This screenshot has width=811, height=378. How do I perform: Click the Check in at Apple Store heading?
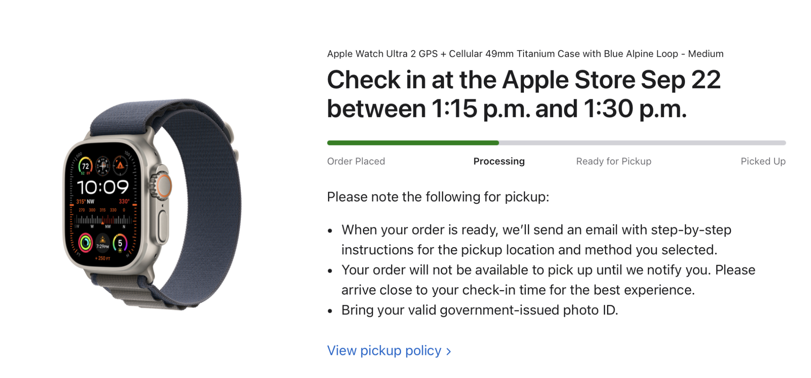(524, 94)
